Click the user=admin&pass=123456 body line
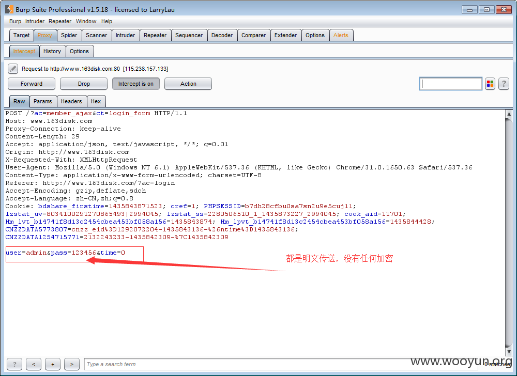 [65, 253]
